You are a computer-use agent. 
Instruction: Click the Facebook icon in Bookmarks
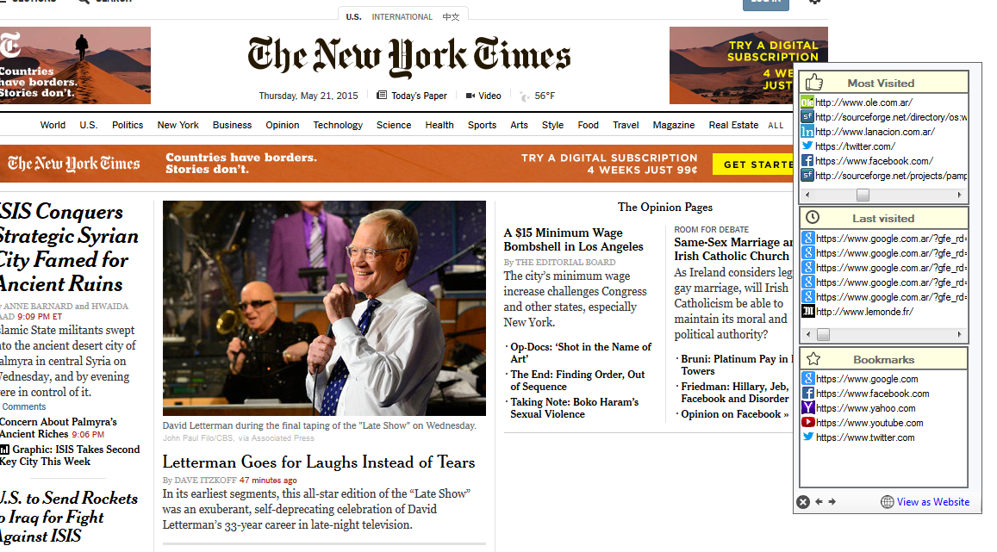point(807,394)
